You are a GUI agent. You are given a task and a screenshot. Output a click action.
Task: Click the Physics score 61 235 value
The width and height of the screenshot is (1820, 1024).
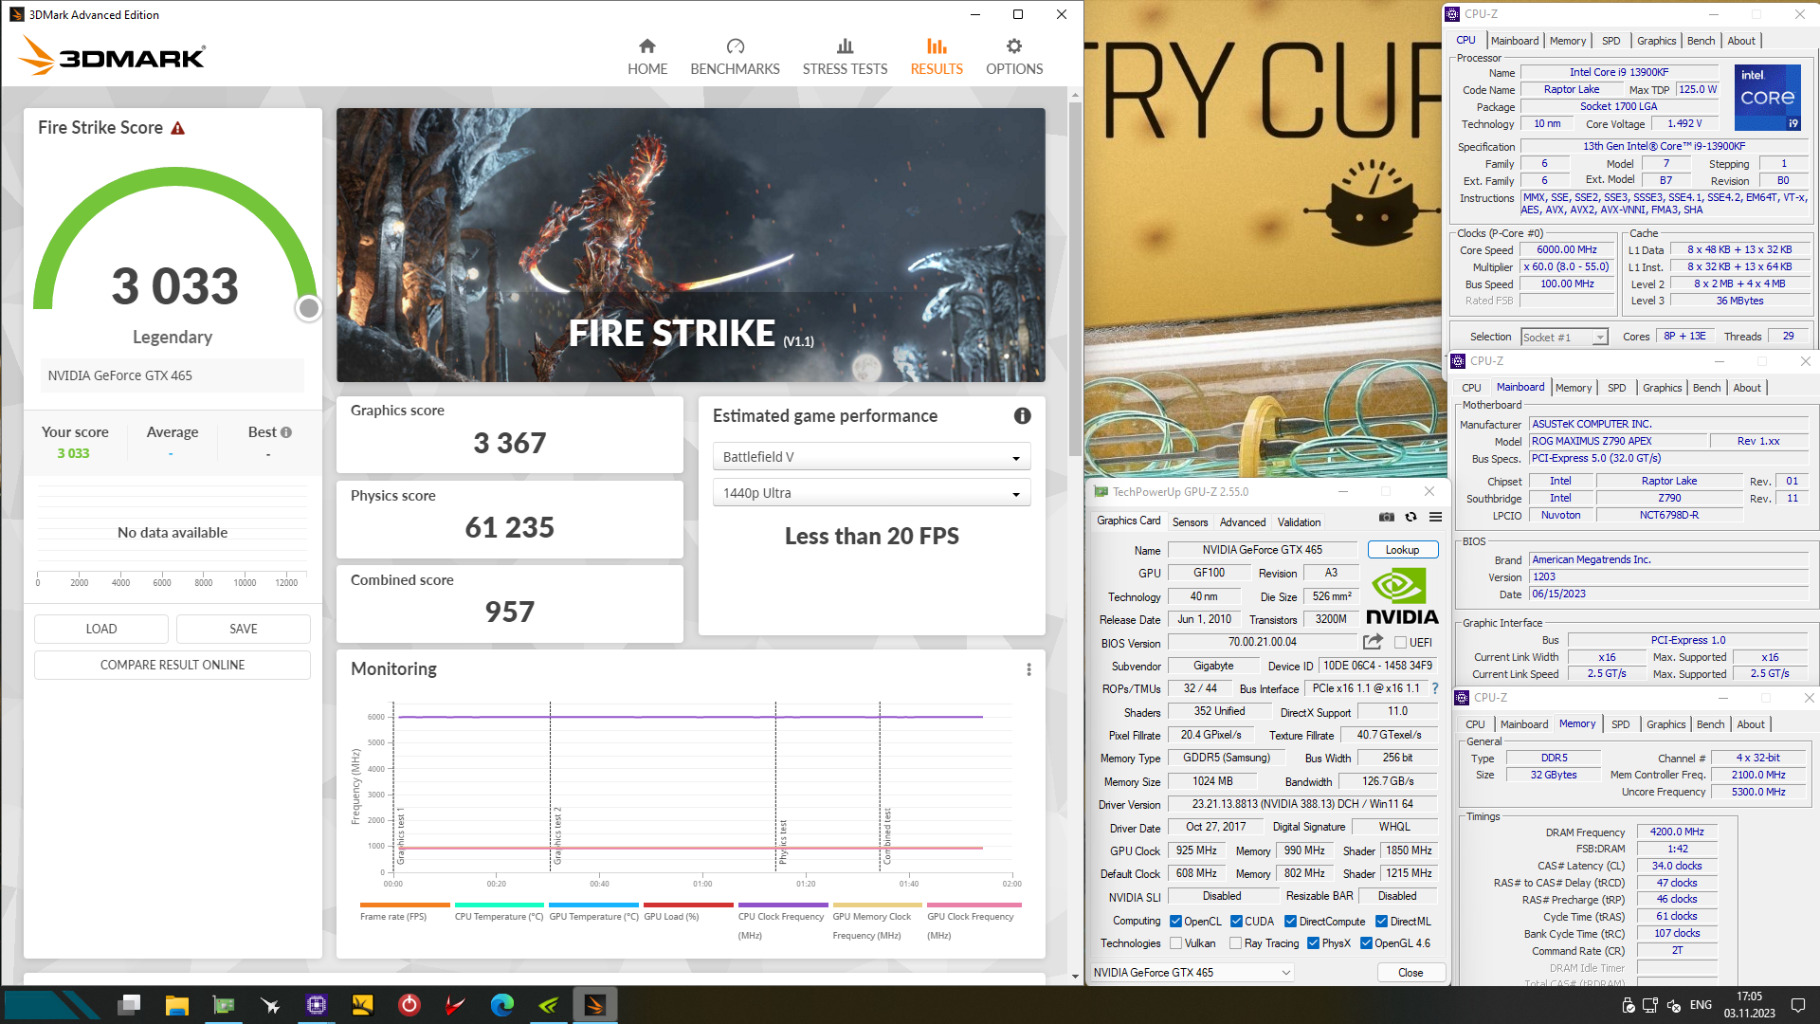point(510,527)
